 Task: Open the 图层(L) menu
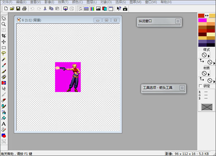[91, 2]
